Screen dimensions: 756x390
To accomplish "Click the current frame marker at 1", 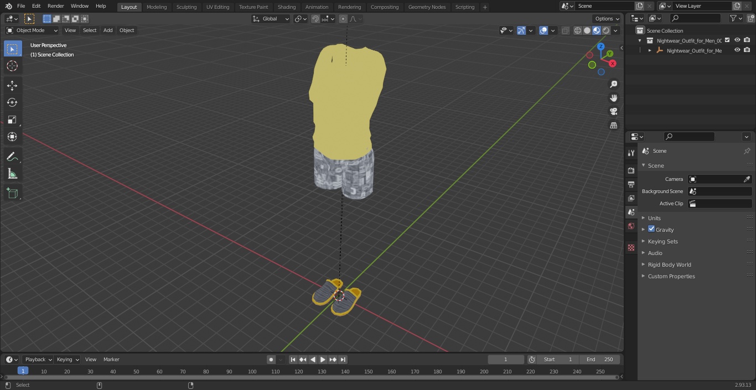I will [23, 371].
